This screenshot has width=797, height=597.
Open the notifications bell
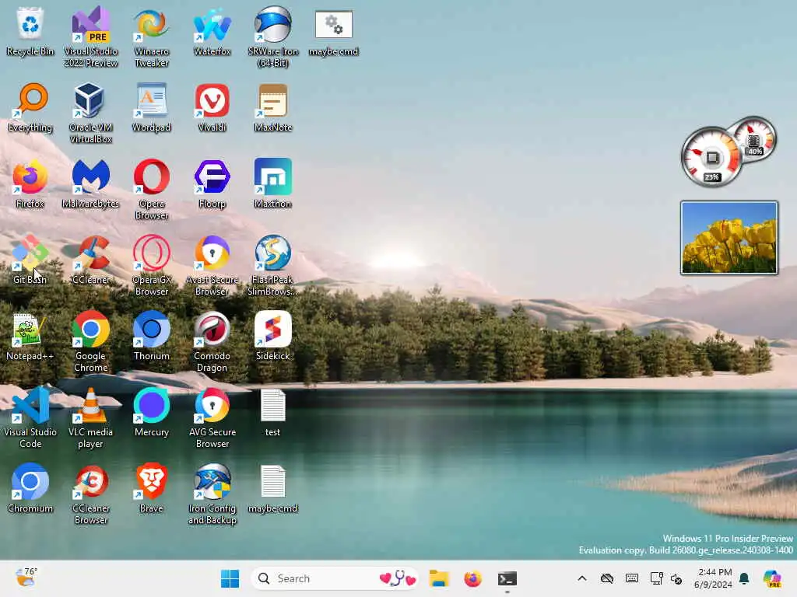[x=744, y=578]
